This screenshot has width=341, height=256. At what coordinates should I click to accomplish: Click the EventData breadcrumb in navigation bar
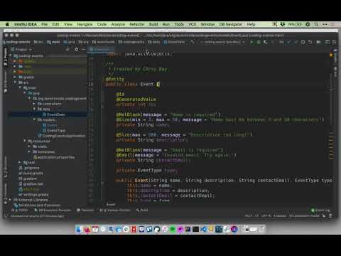pyautogui.click(x=175, y=42)
